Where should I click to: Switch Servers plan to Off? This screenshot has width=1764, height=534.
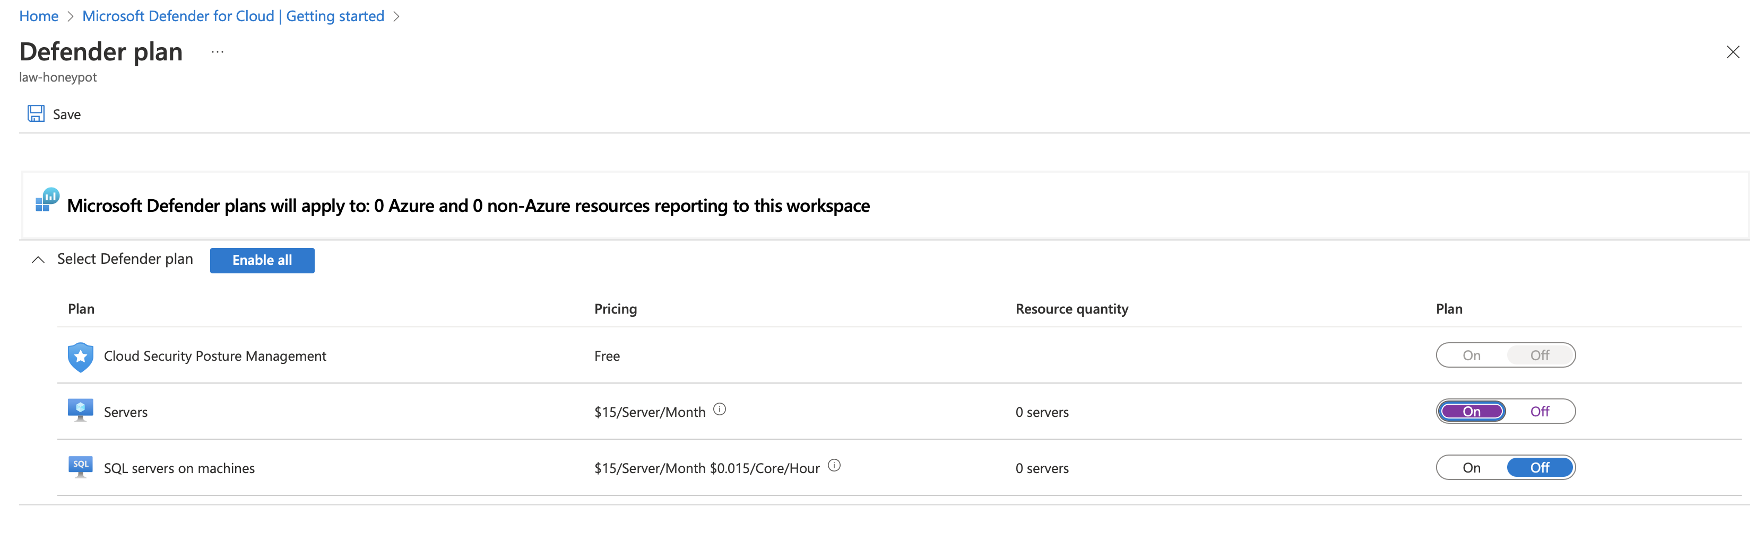[x=1540, y=412]
